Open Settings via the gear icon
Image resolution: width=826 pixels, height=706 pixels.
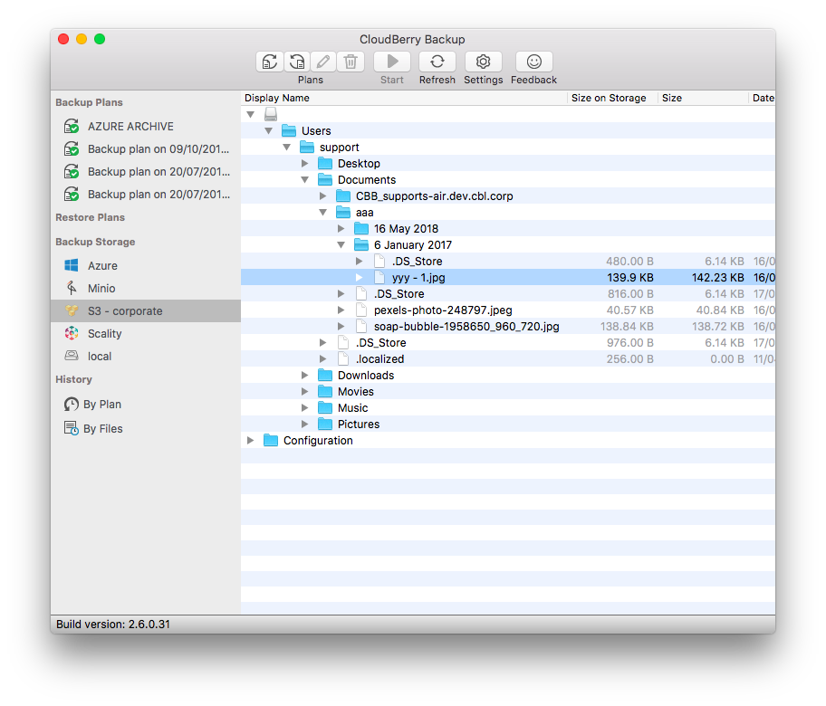click(483, 62)
